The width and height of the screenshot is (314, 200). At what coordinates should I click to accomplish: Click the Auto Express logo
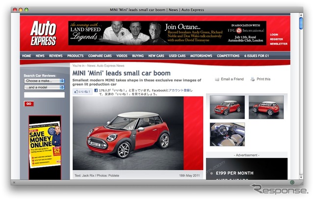pyautogui.click(x=43, y=33)
